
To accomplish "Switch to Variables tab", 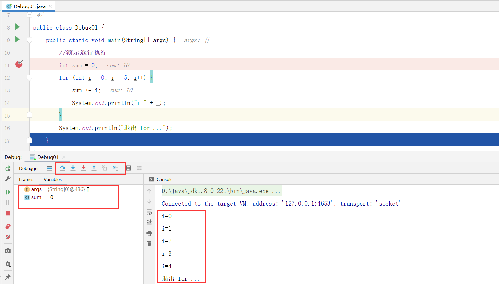I will click(53, 179).
